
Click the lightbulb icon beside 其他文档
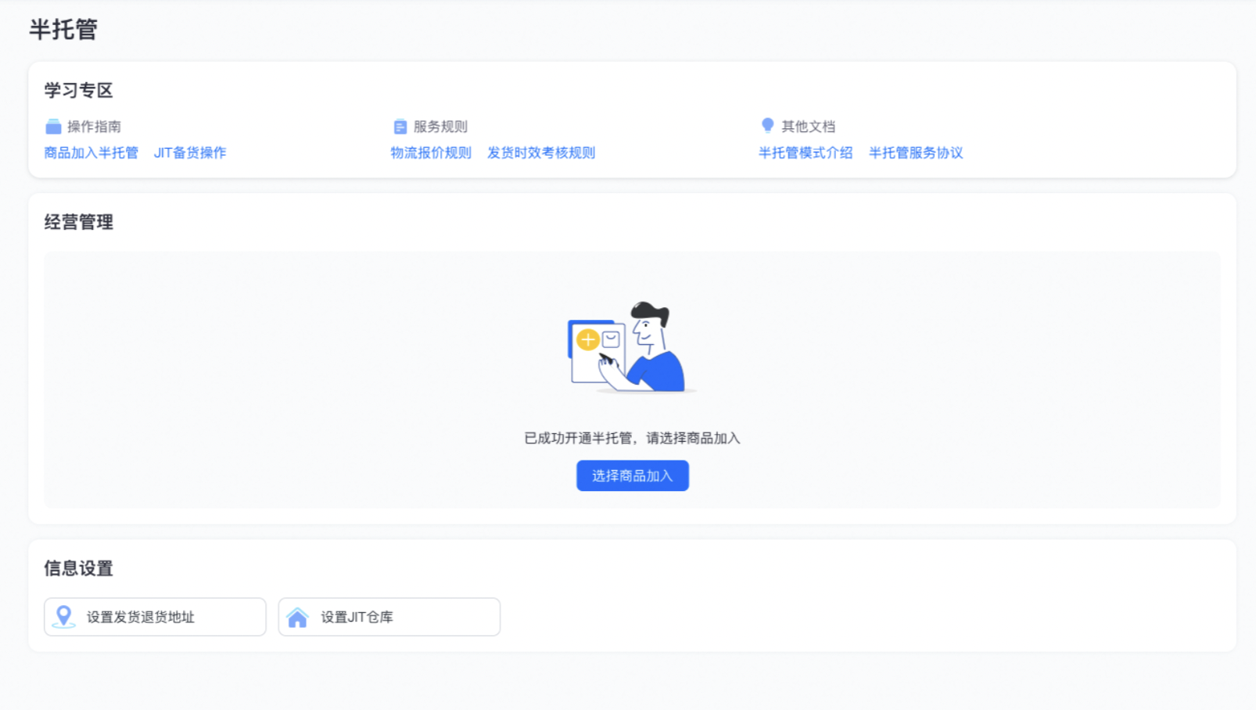coord(767,124)
